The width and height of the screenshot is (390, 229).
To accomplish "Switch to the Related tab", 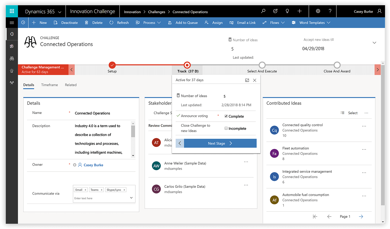I will point(71,85).
